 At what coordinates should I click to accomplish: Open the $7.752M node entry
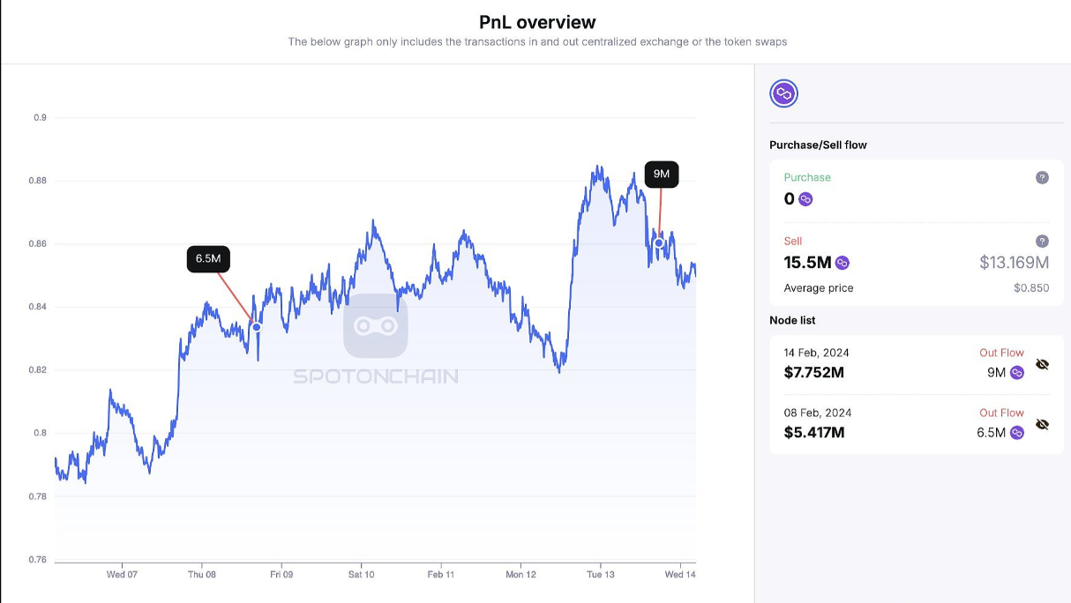[814, 373]
